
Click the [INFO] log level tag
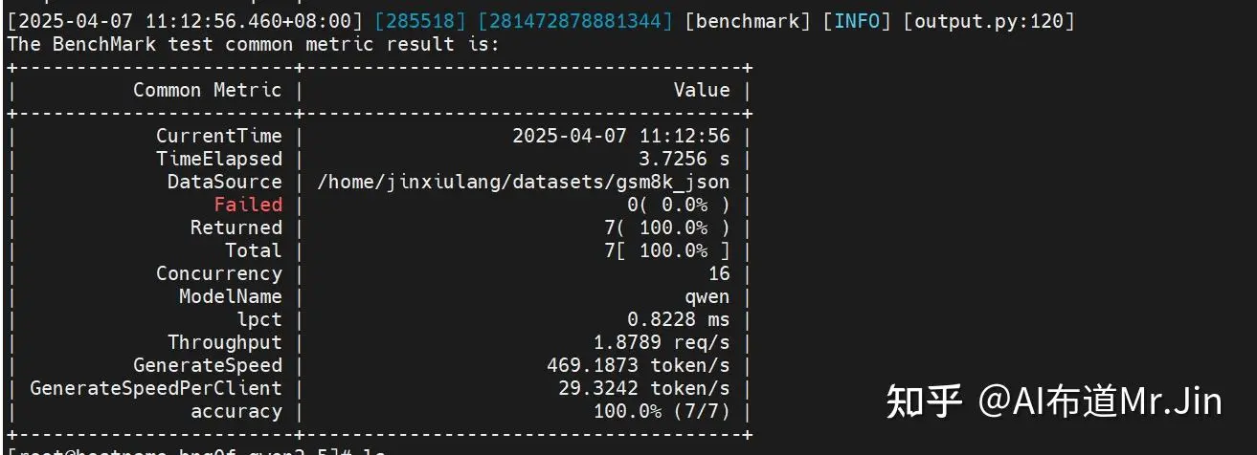(x=858, y=20)
